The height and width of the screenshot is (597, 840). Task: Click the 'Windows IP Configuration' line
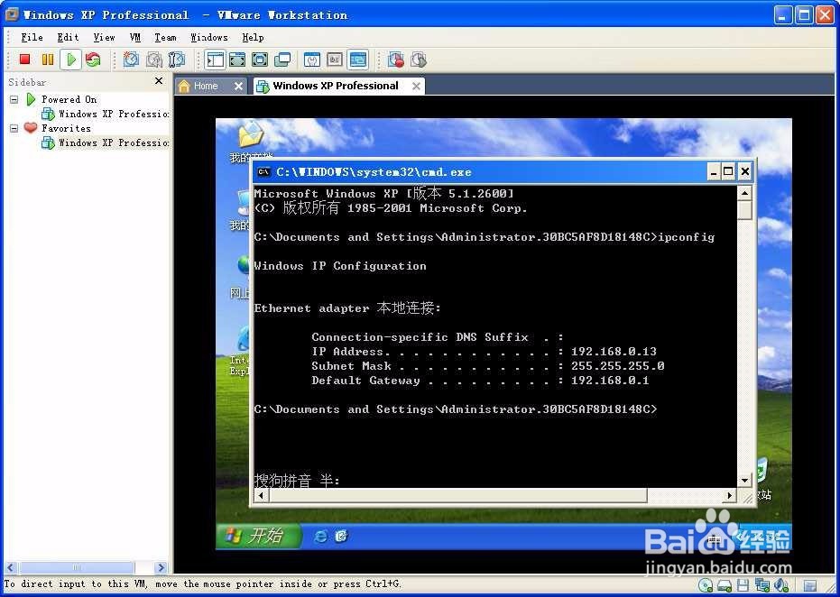(x=340, y=266)
